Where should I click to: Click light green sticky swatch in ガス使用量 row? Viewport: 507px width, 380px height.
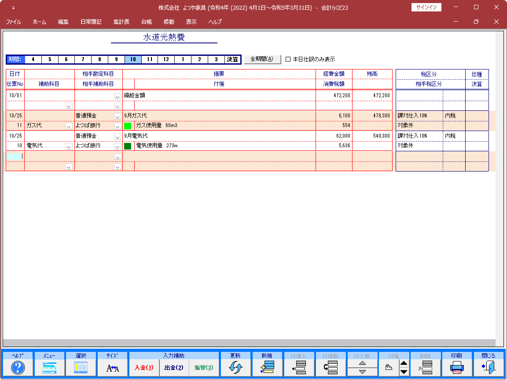(127, 126)
